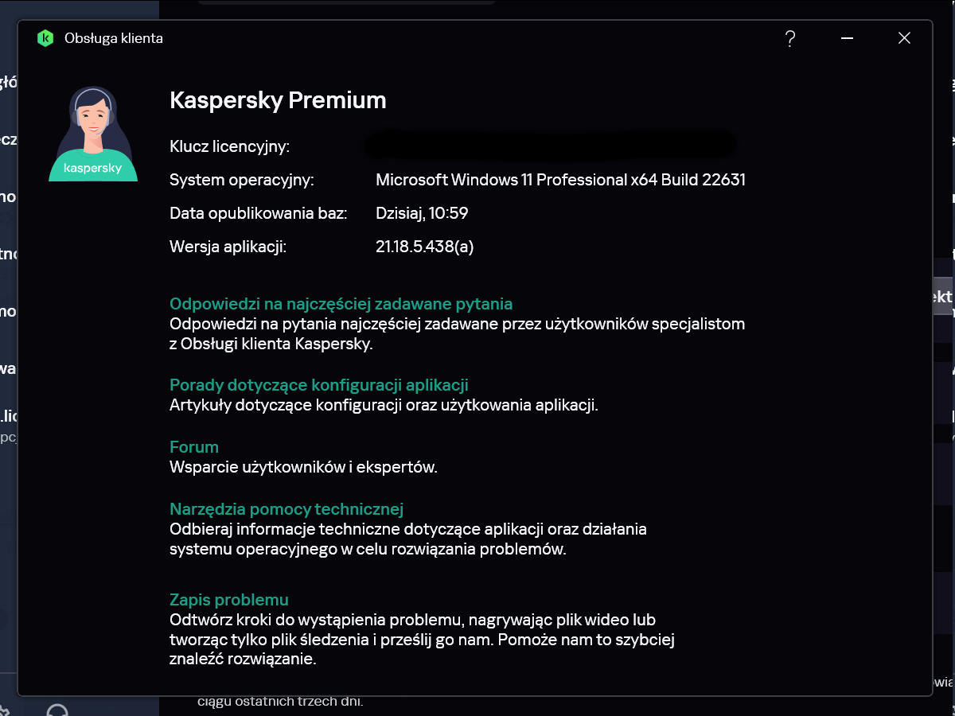955x716 pixels.
Task: Go to the Forum link
Action: coord(194,447)
